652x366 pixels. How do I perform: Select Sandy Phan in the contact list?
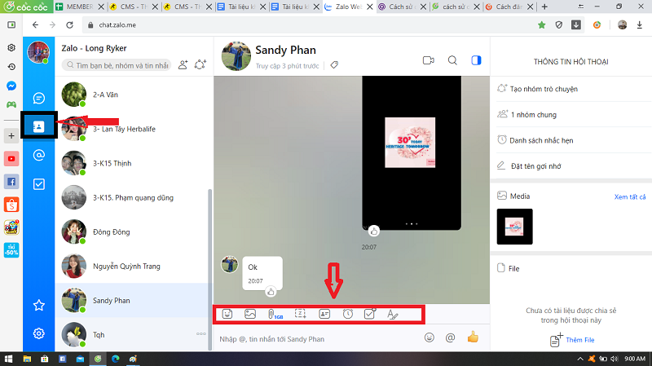pyautogui.click(x=133, y=301)
